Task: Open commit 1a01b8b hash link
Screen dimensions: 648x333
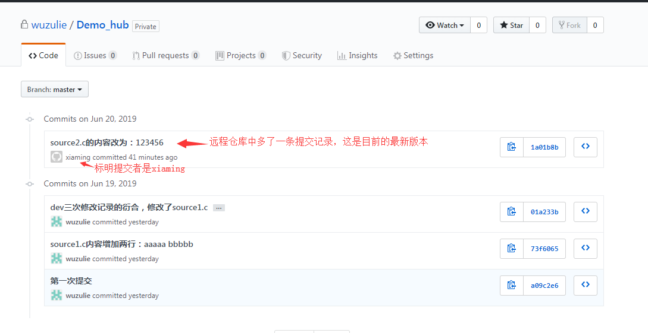Action: [544, 147]
